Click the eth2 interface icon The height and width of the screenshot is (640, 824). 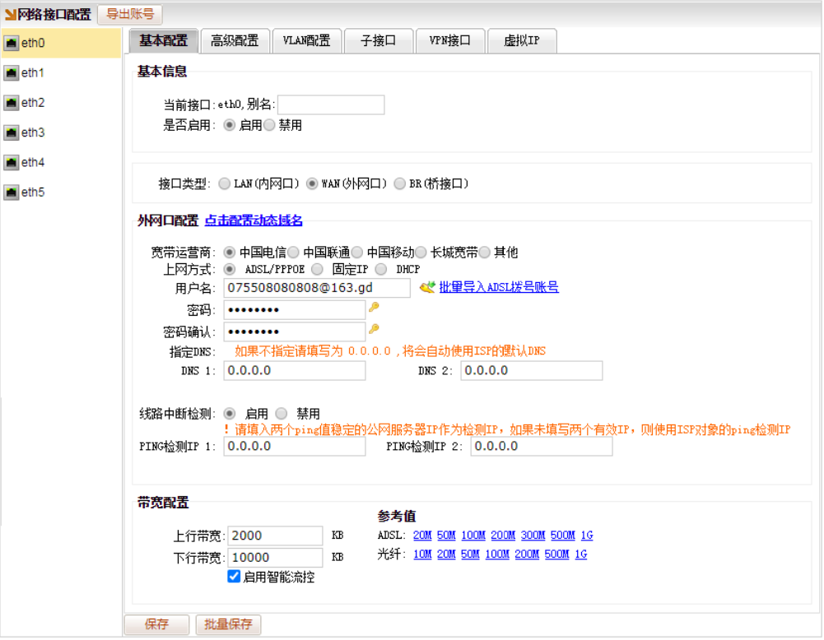12,103
